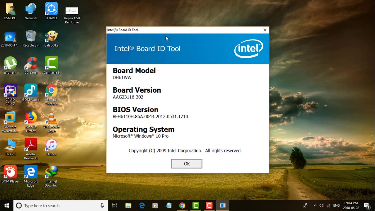Click the Microsoft* Windows* 10 Pro text
375x211 pixels.
point(141,136)
